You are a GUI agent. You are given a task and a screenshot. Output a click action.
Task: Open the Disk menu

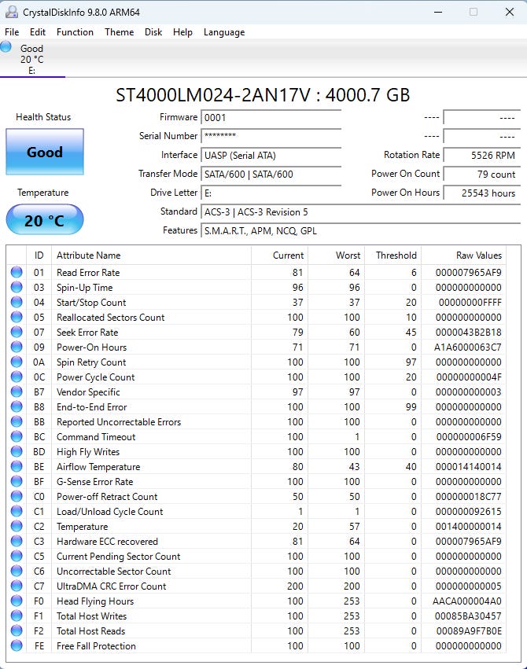(x=153, y=32)
